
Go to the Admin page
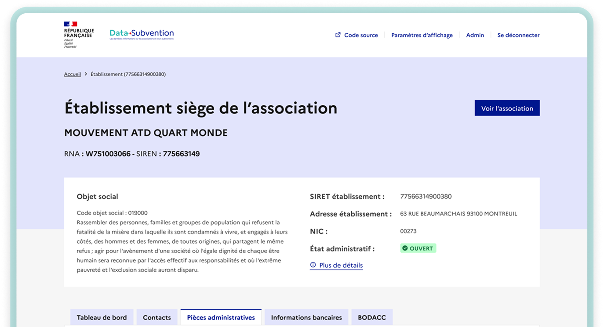coord(475,35)
